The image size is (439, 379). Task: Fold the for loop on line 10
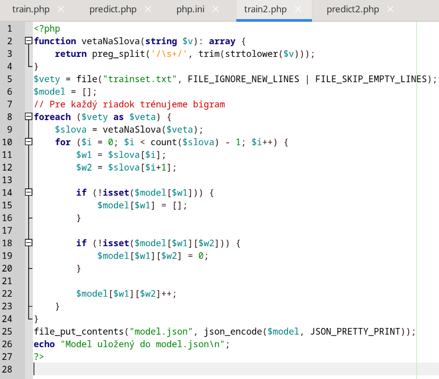pos(29,142)
